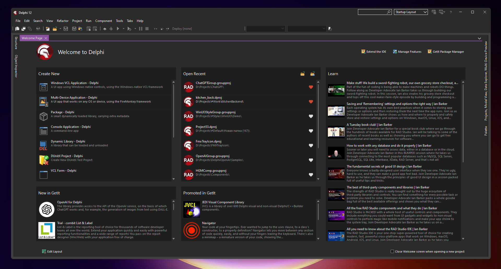Open the File menu
The height and width of the screenshot is (269, 501).
tap(18, 21)
